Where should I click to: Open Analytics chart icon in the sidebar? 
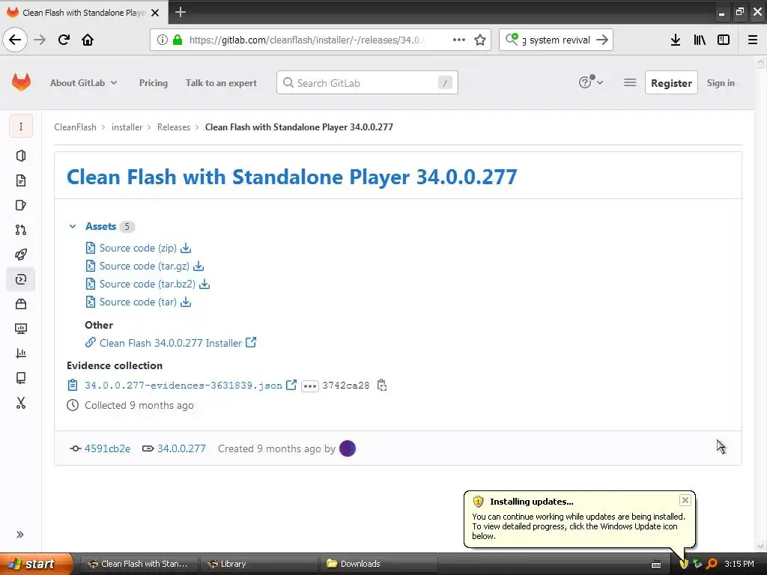point(20,353)
